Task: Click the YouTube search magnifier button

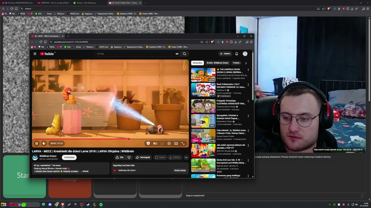Action: point(184,54)
